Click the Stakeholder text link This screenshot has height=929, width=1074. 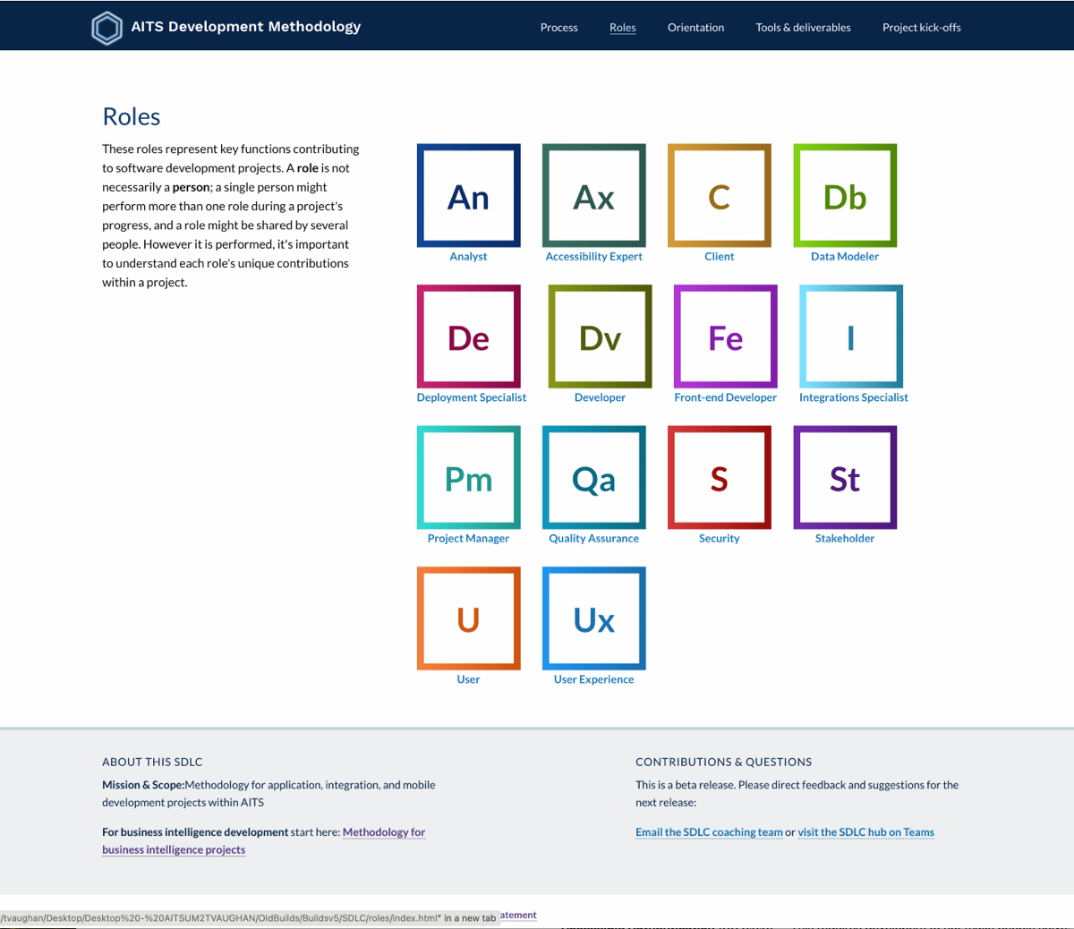point(845,539)
